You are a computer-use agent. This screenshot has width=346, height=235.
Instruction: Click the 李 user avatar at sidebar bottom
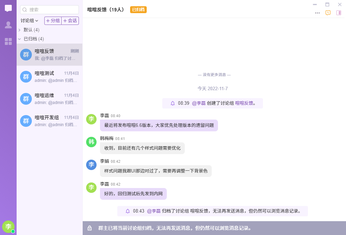click(8, 227)
